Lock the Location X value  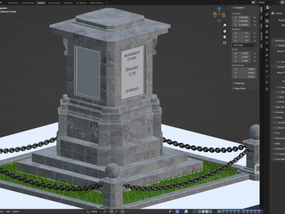[254, 17]
